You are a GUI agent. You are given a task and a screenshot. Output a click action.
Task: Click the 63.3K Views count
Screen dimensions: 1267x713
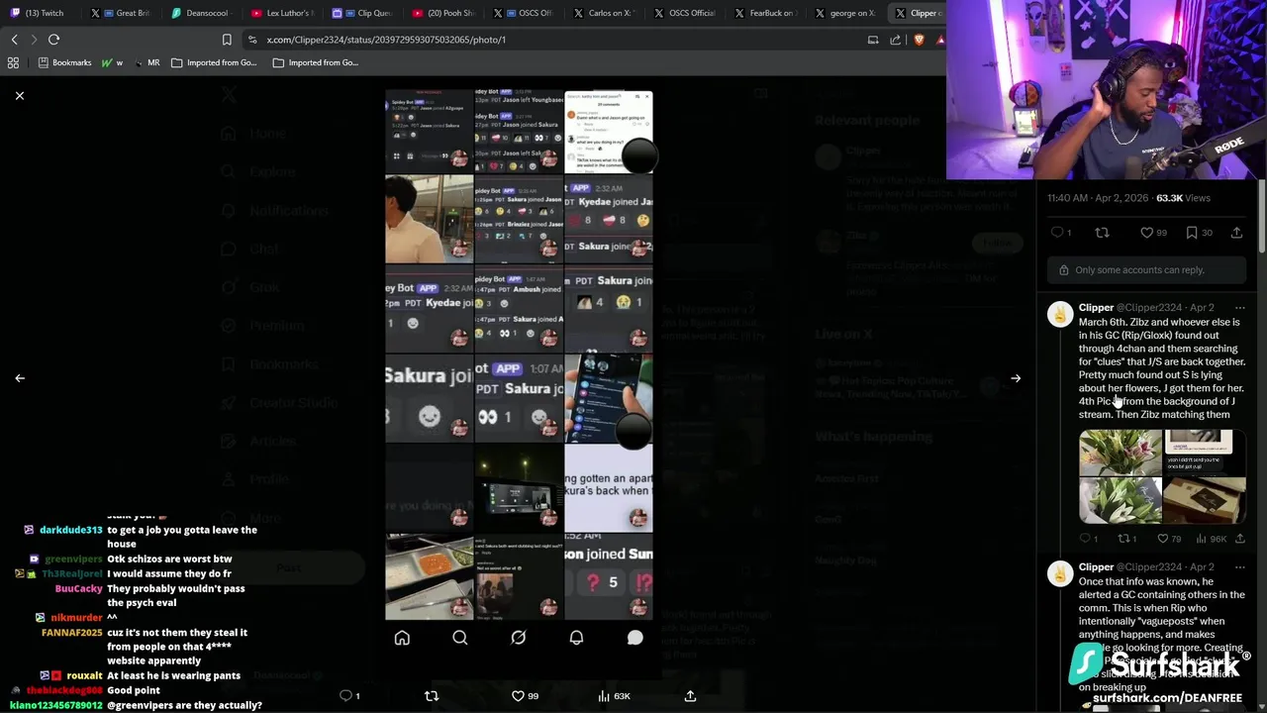[1183, 198]
